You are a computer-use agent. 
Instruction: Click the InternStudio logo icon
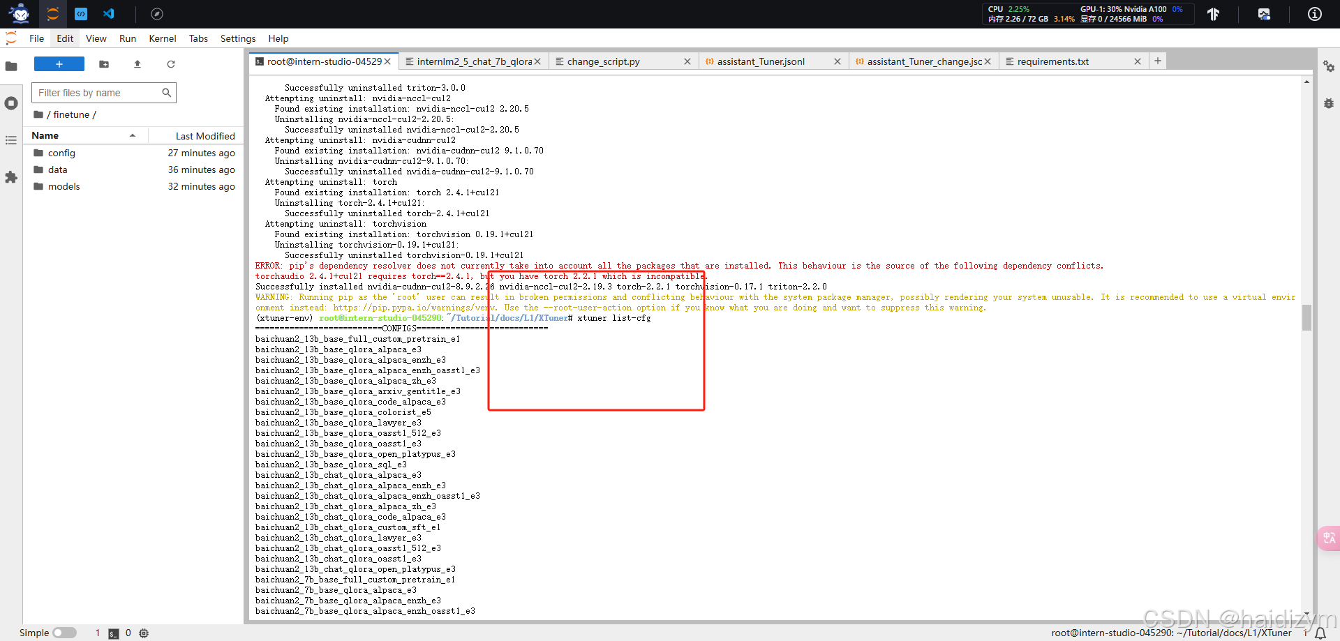click(x=20, y=13)
